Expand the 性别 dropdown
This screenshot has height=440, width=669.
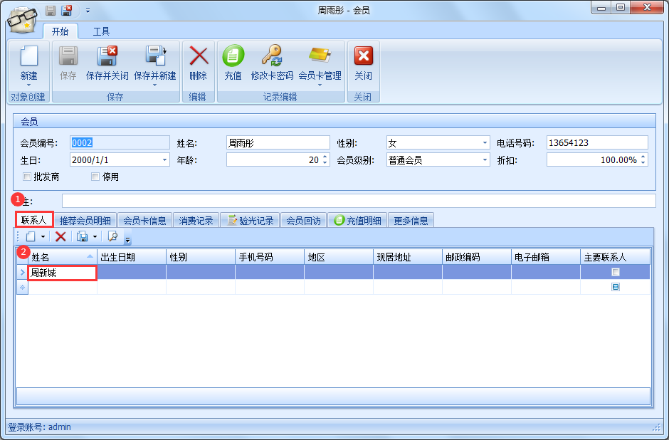[485, 143]
